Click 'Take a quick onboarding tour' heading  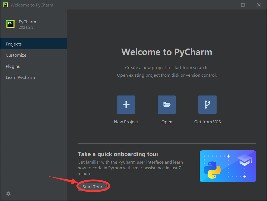118,154
